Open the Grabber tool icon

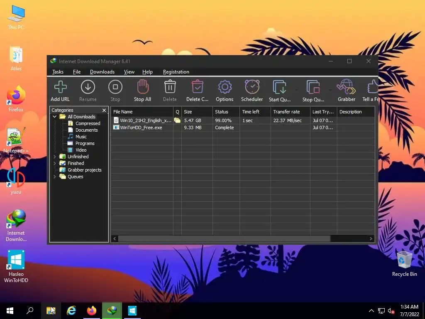[346, 87]
